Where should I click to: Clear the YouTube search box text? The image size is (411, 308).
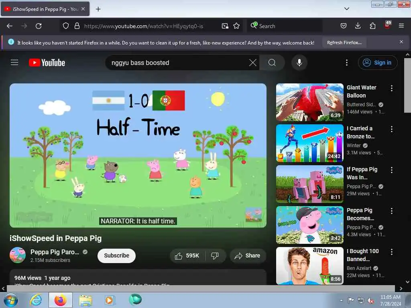(253, 63)
